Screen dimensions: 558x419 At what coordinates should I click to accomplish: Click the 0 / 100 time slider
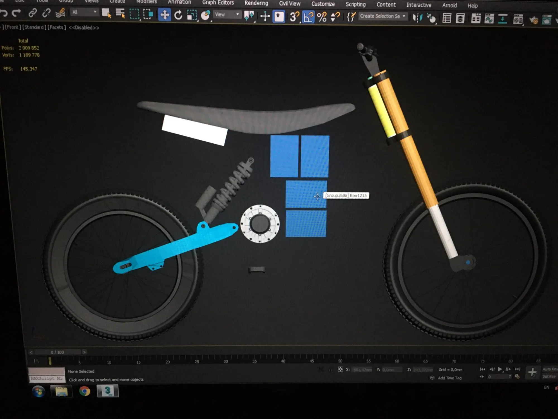point(57,352)
